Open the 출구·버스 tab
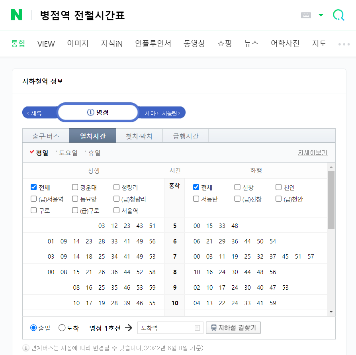The height and width of the screenshot is (355, 356). (46, 136)
